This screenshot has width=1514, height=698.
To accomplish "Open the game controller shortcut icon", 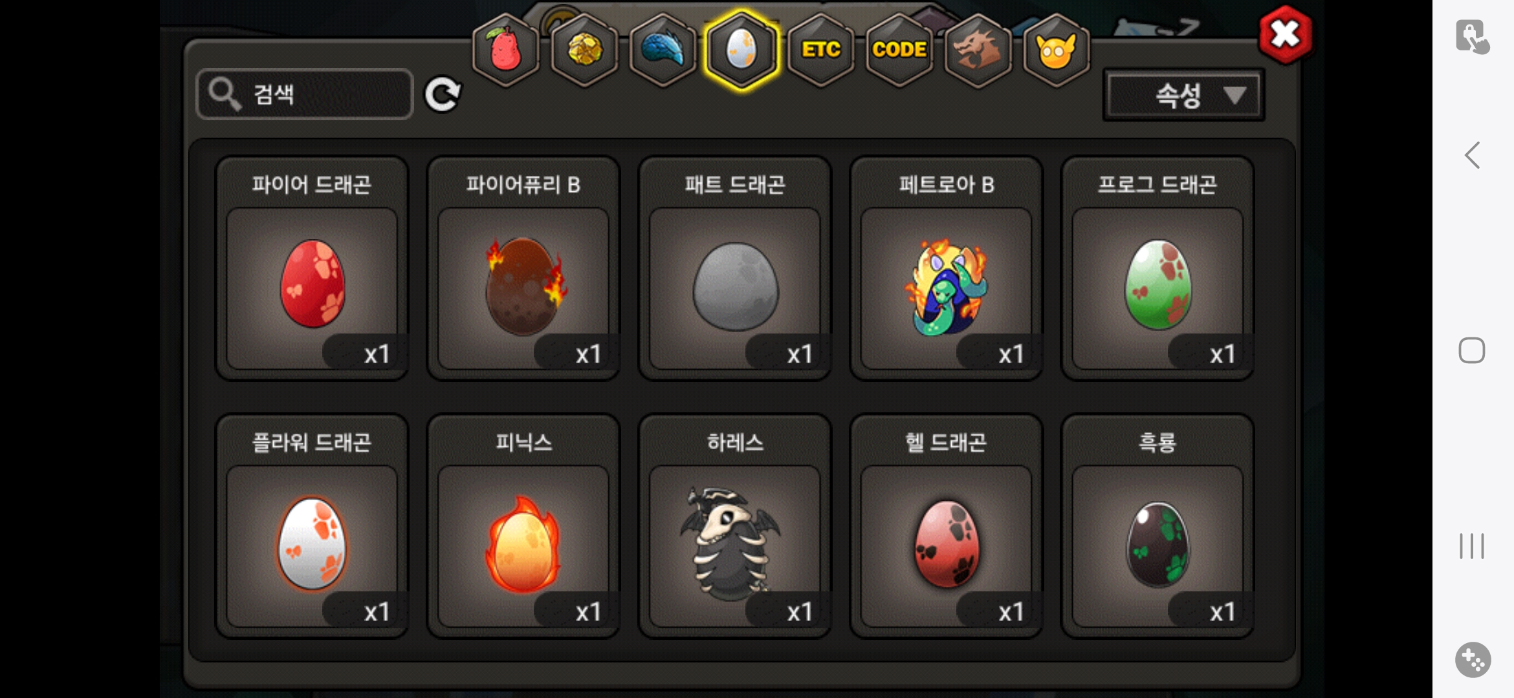I will click(x=1473, y=660).
